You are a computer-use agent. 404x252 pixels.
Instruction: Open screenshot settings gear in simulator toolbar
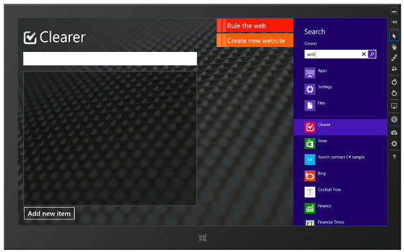point(394,144)
